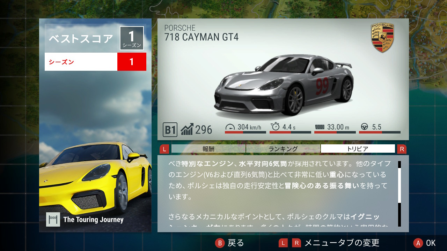Click the acceleration stopwatch icon
Image resolution: width=447 pixels, height=251 pixels.
(x=275, y=127)
